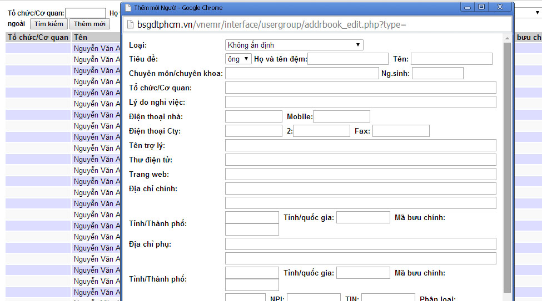The width and height of the screenshot is (542, 301).
Task: Click the Họ và tên đệm input field
Action: click(348, 59)
